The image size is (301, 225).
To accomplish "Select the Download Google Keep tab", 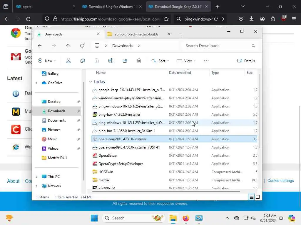I will [x=176, y=7].
